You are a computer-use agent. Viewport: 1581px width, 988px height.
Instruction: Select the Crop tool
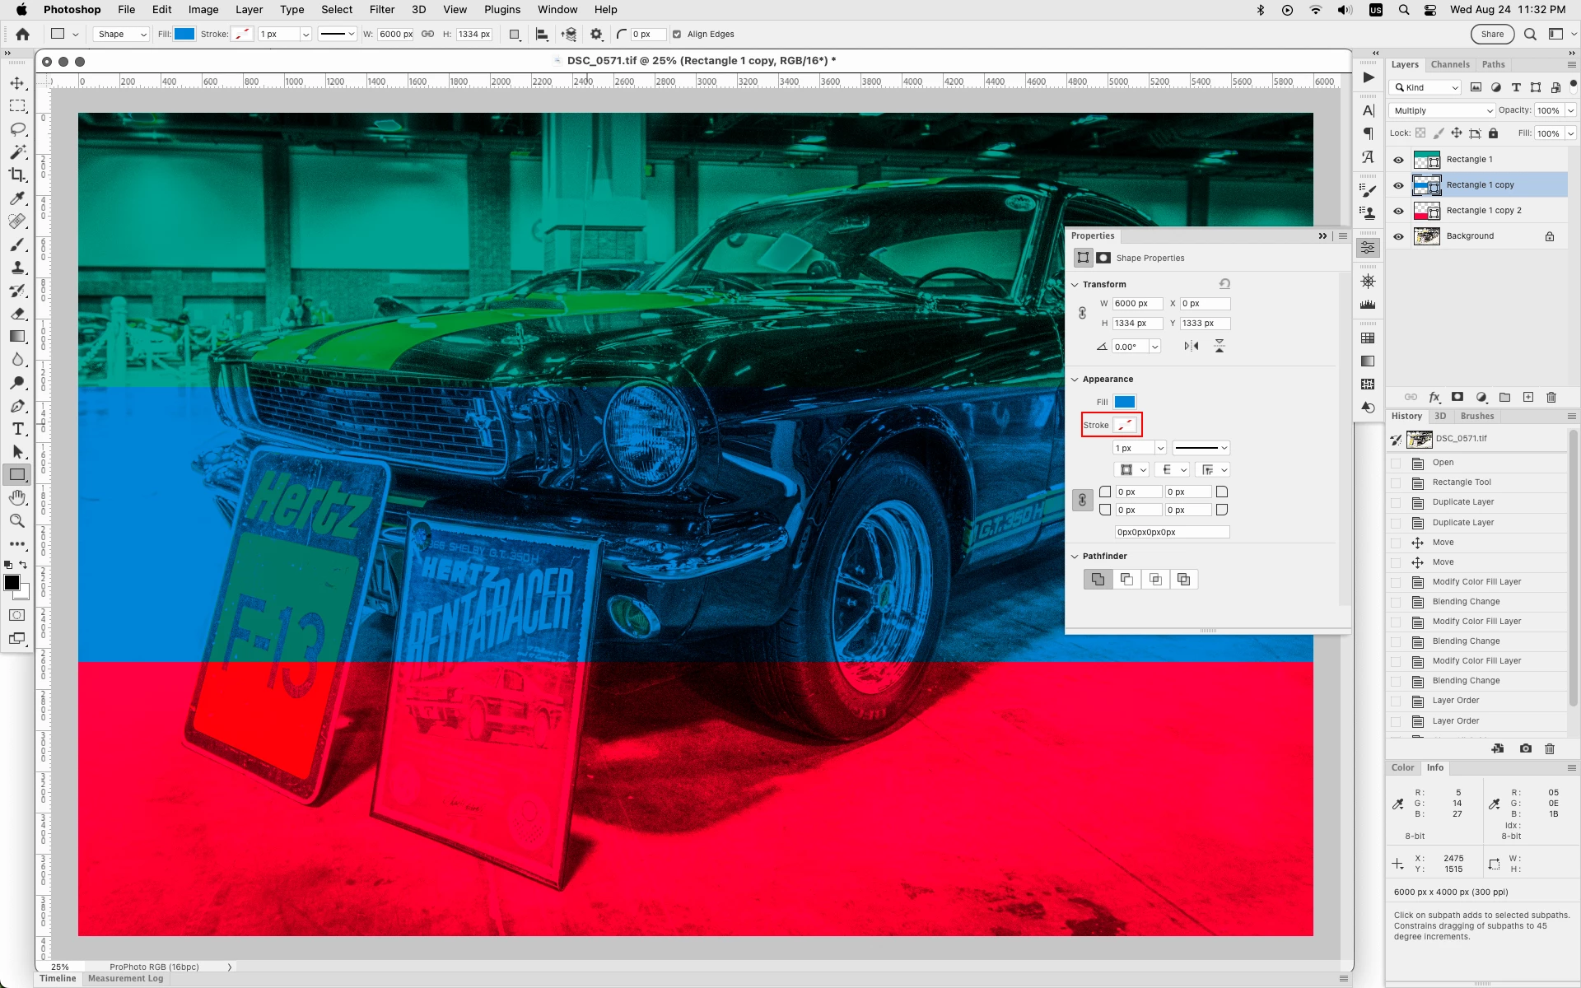point(17,175)
